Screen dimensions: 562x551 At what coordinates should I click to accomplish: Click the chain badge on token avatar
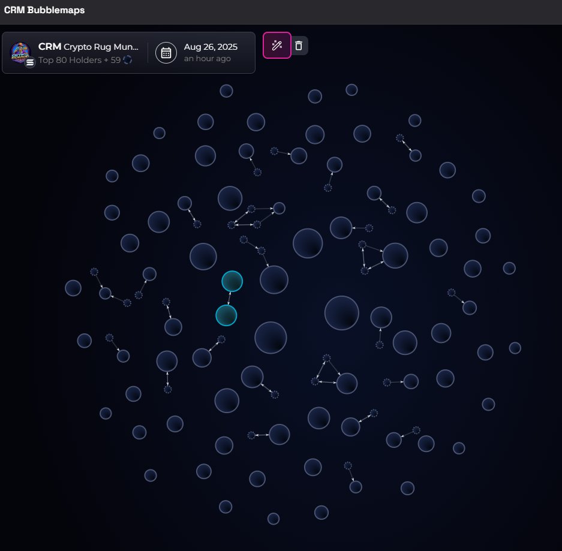point(30,62)
